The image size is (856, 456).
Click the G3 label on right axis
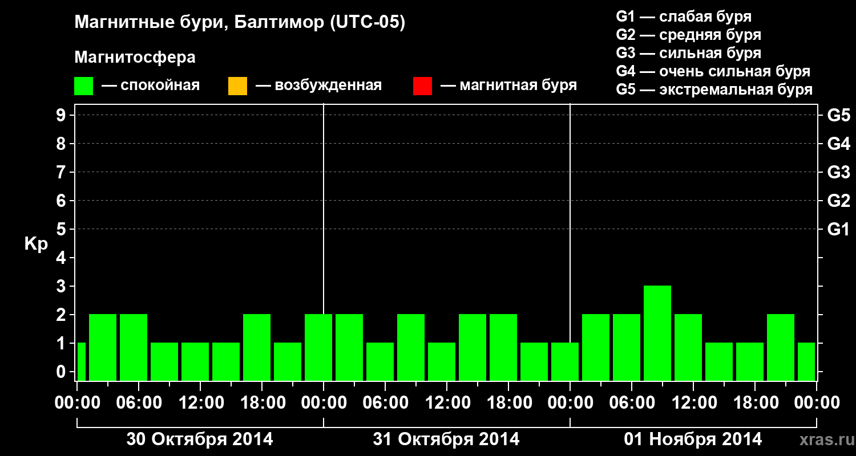click(838, 172)
